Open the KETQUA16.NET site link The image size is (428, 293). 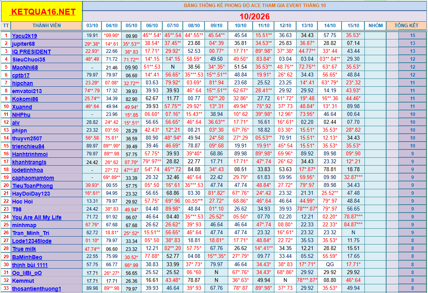(43, 12)
